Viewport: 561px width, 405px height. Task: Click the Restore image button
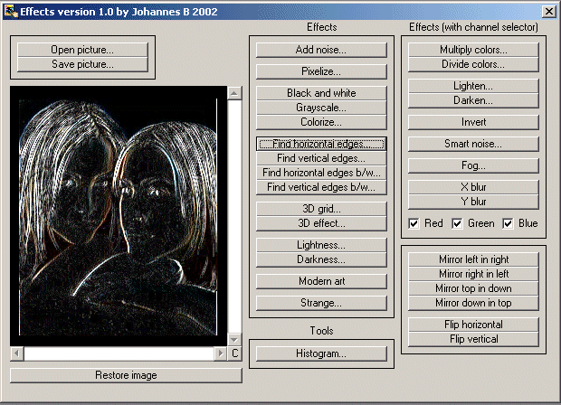click(126, 375)
